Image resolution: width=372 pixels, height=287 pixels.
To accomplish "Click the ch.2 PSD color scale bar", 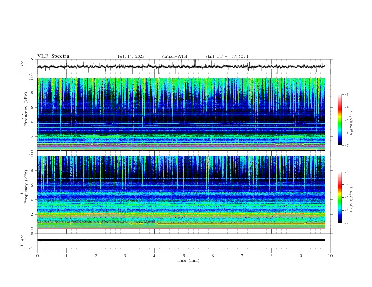I will 340,197.
